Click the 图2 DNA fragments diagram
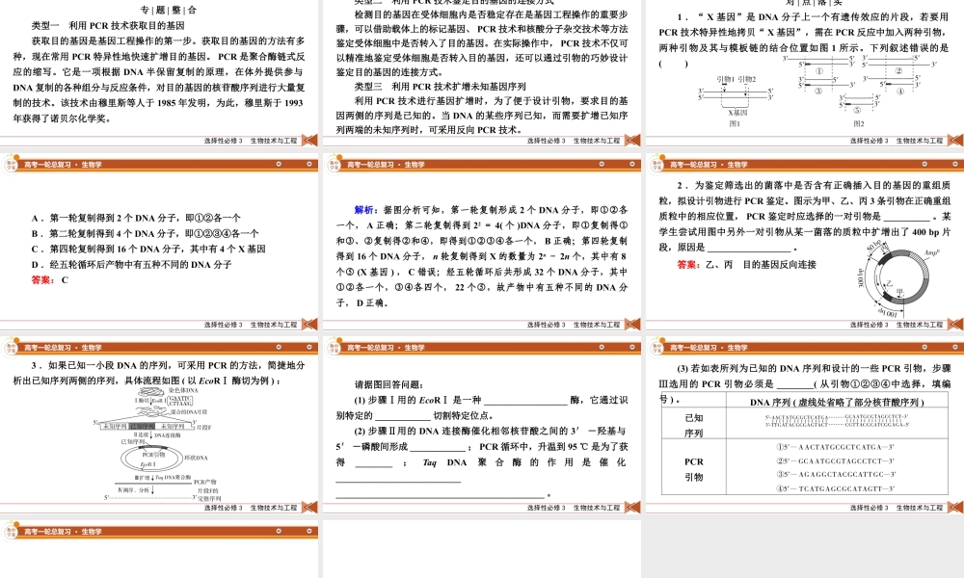 coord(860,91)
